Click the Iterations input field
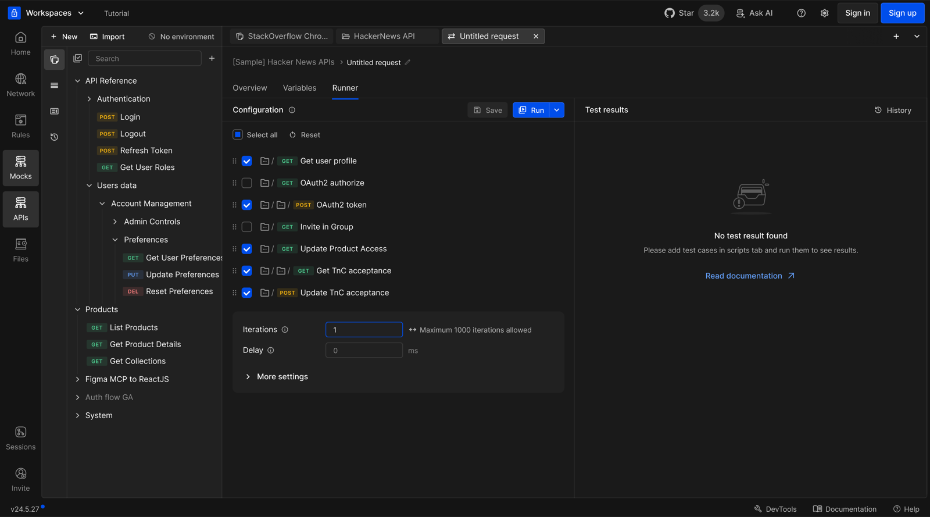Image resolution: width=930 pixels, height=517 pixels. (364, 330)
